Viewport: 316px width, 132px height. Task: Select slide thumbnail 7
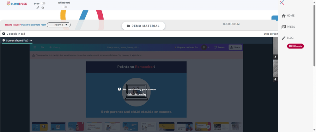[x=149, y=126]
